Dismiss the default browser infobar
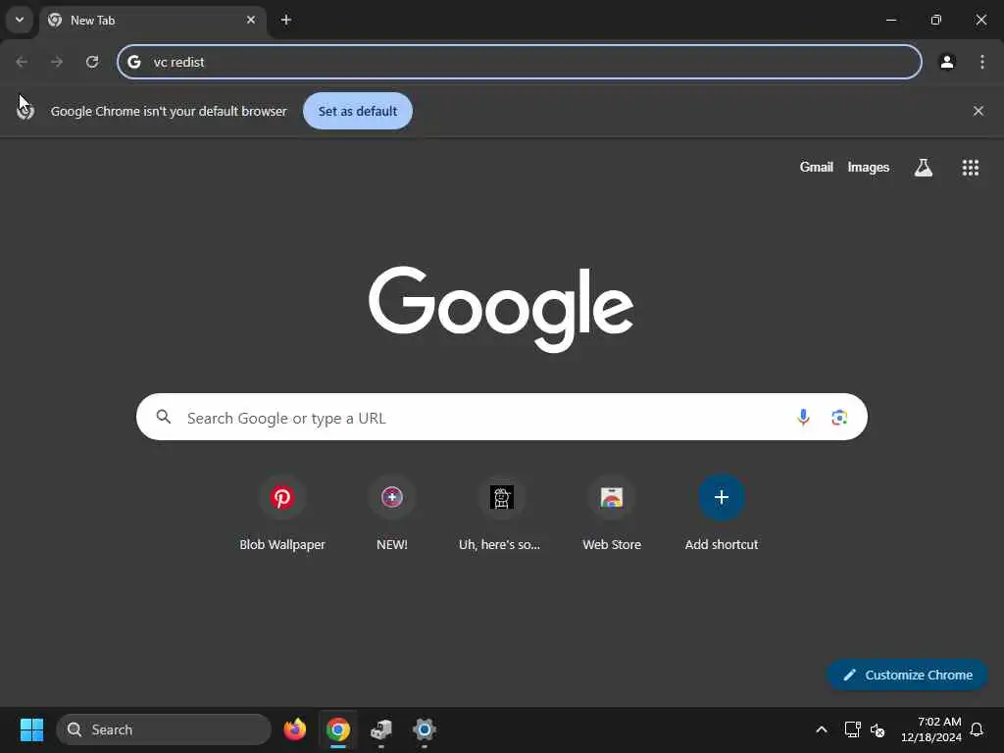This screenshot has width=1004, height=753. click(978, 111)
